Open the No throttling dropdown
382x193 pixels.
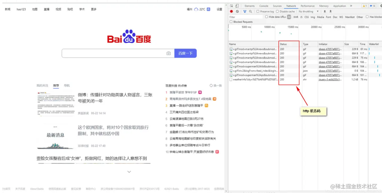[308, 12]
